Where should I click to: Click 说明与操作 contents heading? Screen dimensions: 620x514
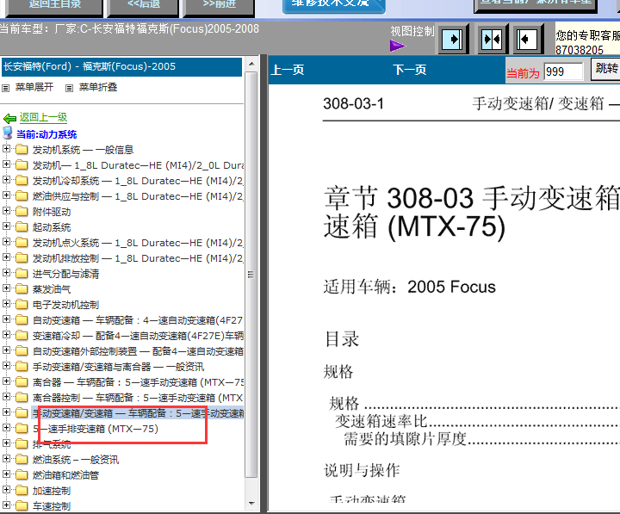tap(362, 470)
